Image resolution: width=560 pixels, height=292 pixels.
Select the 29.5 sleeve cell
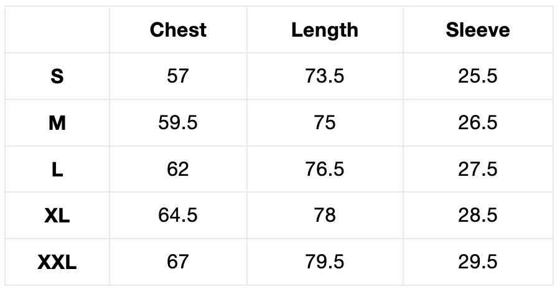click(477, 262)
